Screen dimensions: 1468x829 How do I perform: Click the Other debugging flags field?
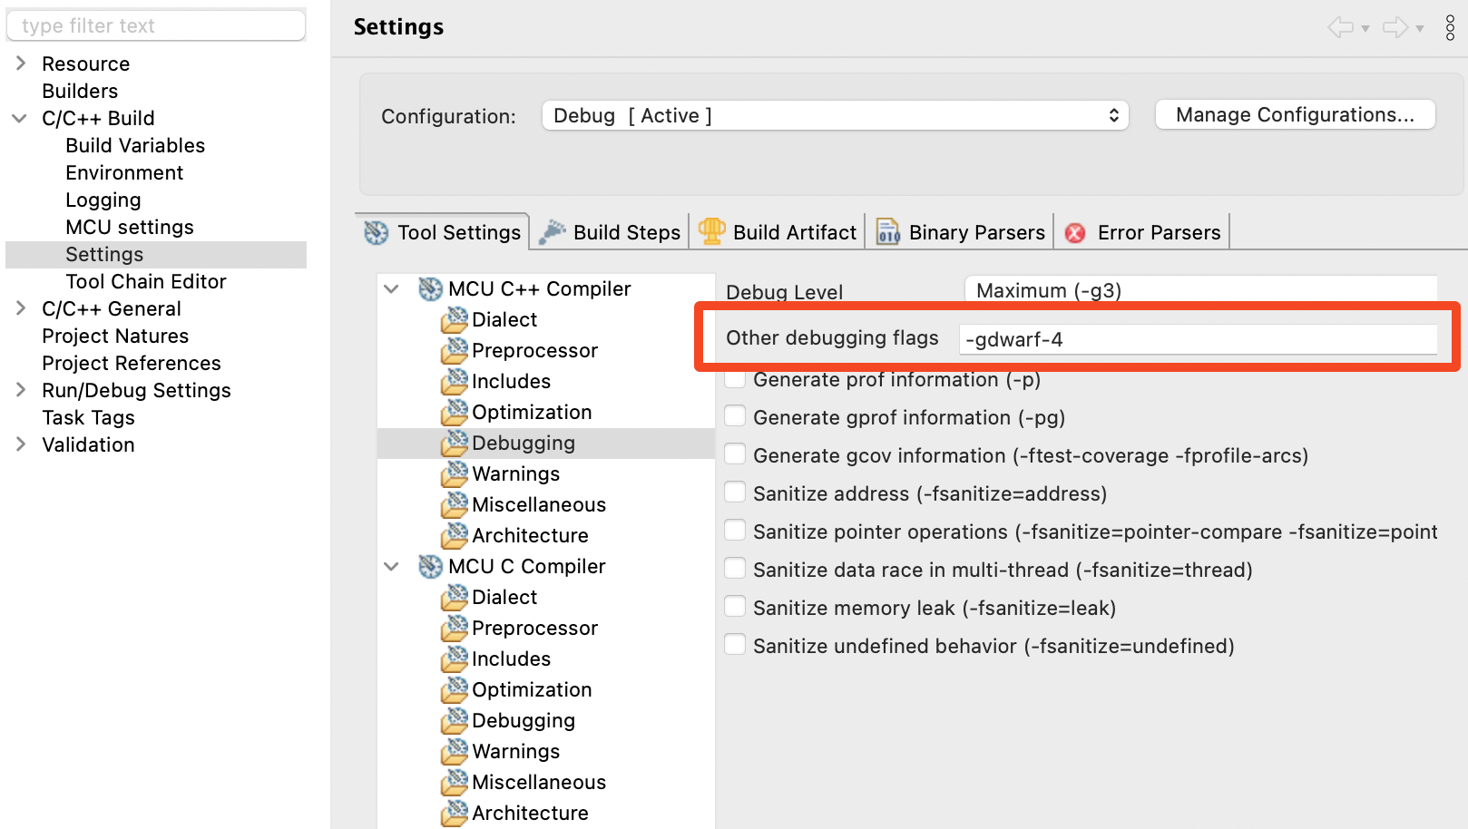[1198, 339]
